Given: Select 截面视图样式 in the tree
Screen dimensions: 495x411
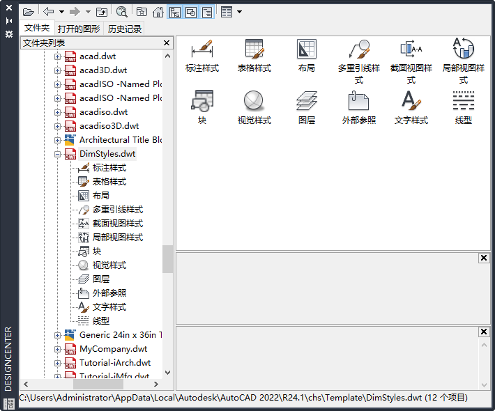Looking at the screenshot, I should pos(118,224).
